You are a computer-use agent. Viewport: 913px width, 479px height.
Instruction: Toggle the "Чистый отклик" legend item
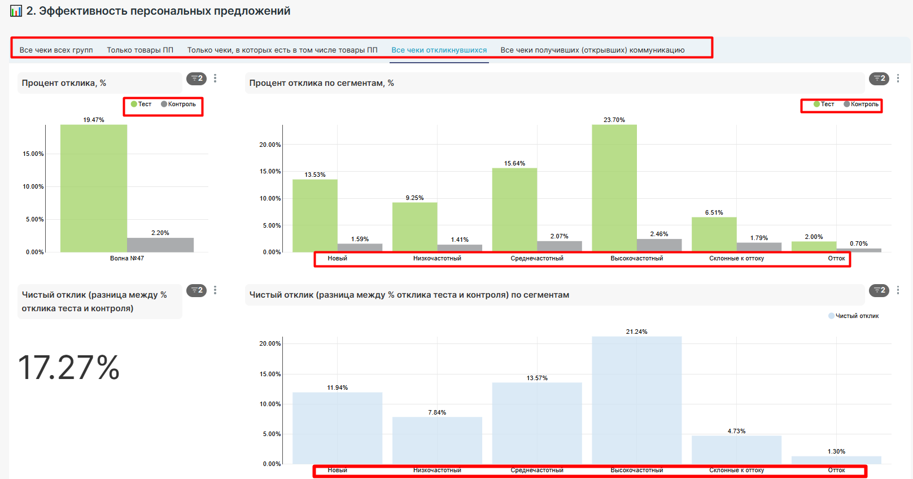853,316
